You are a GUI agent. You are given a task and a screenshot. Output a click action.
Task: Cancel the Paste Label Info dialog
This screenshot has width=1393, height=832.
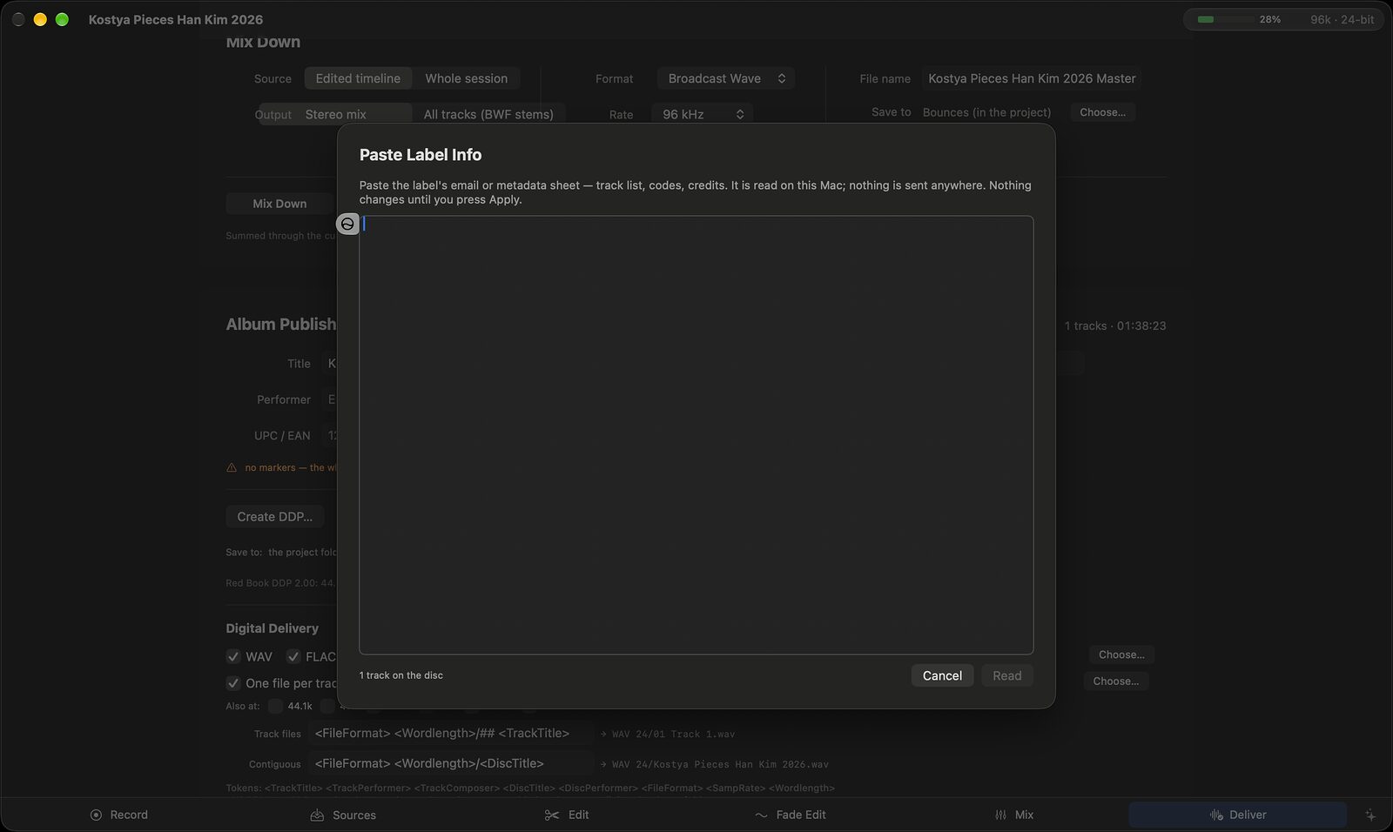pos(942,676)
